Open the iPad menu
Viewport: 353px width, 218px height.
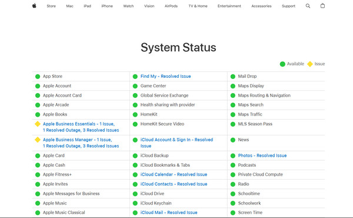pyautogui.click(x=87, y=6)
